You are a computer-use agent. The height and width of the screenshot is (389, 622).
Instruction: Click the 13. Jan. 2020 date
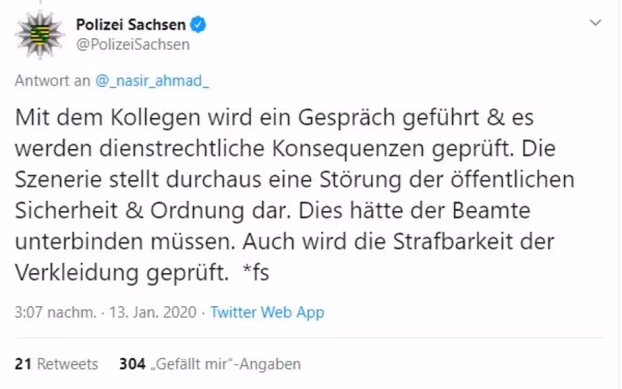coord(153,312)
